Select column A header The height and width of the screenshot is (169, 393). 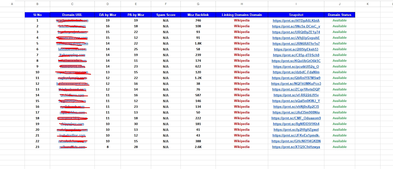coord(12,4)
